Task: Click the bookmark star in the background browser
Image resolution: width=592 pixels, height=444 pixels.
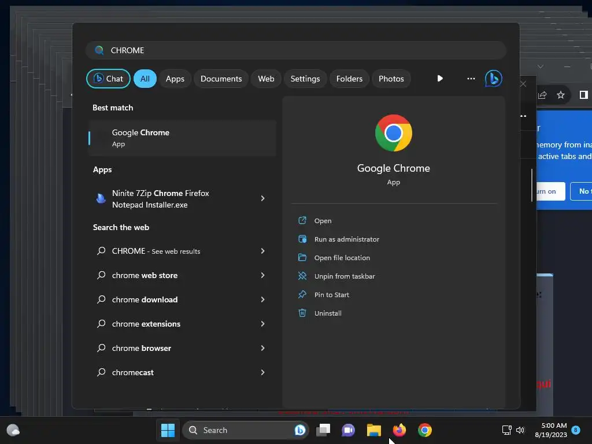Action: tap(561, 95)
